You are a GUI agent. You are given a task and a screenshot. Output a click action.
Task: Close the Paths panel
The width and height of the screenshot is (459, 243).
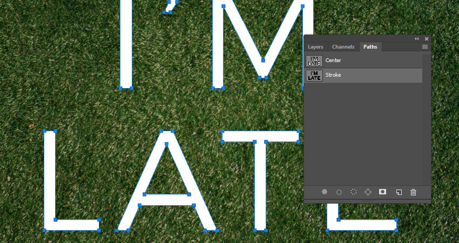point(427,39)
